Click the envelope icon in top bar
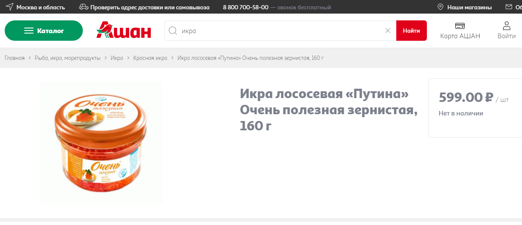This screenshot has width=522, height=225. pos(509,7)
